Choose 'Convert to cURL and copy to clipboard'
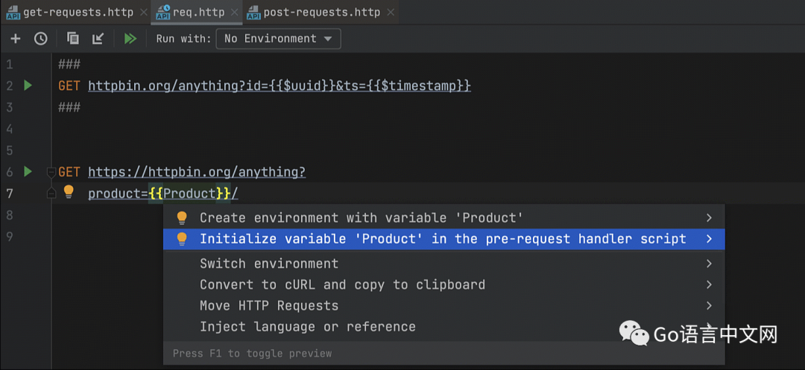 (342, 284)
